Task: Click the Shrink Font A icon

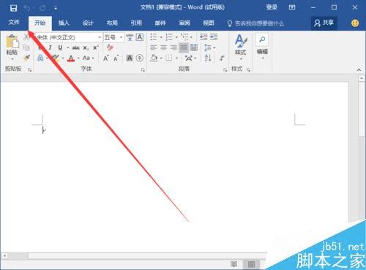Action: (116, 58)
